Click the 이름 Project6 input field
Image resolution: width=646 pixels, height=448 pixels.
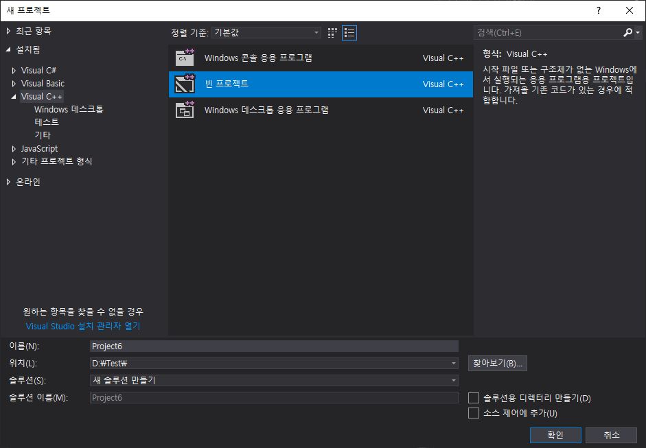[274, 346]
